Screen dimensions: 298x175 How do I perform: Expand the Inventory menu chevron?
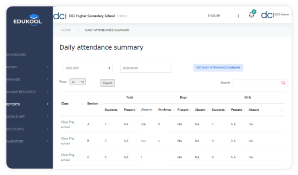click(48, 141)
